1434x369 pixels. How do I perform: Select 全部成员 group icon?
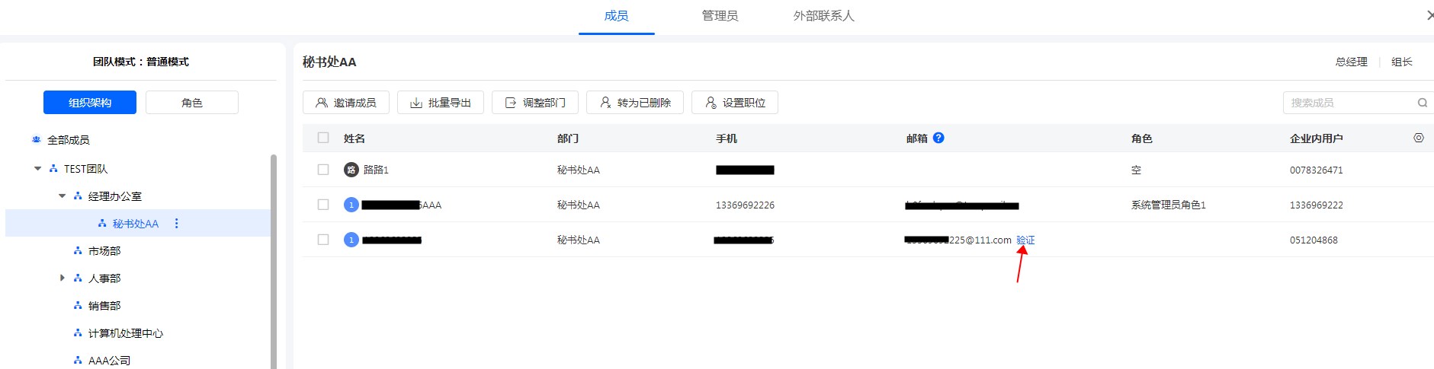tap(36, 140)
